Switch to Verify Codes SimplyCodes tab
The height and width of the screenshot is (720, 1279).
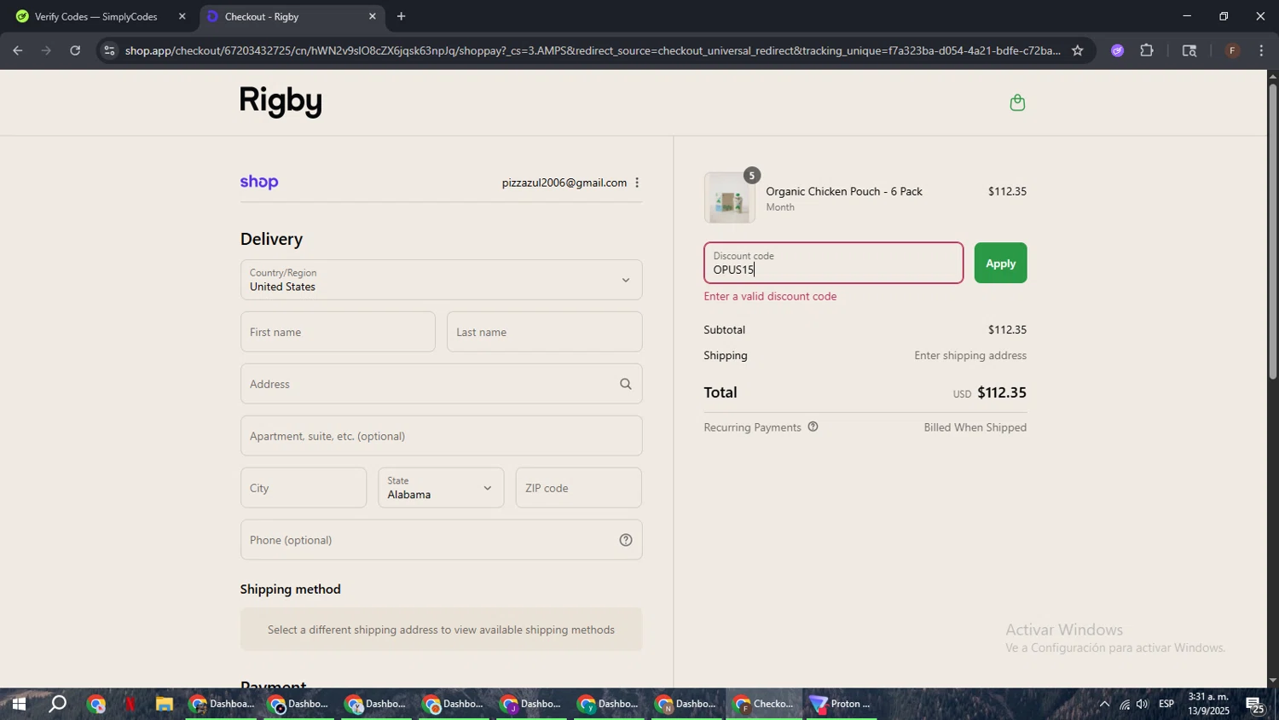98,16
